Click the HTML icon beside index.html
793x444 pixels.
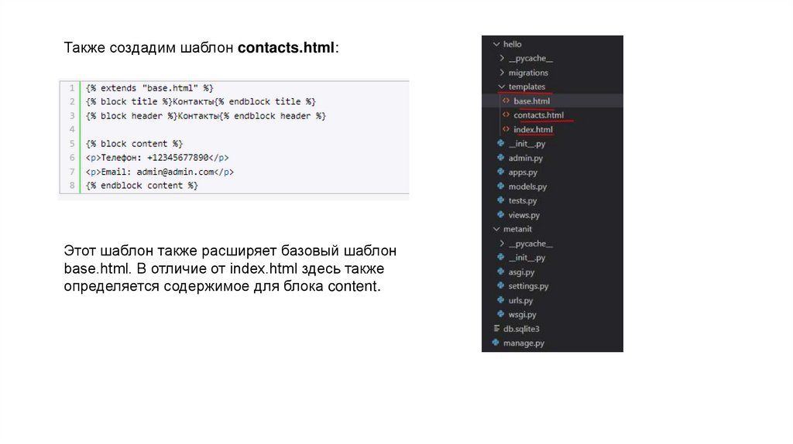(506, 129)
